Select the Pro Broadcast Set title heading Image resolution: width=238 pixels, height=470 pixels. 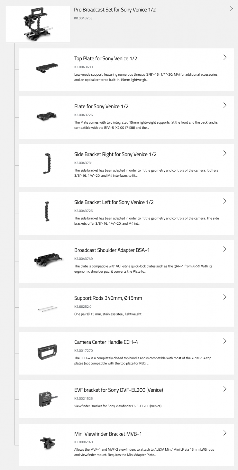point(115,10)
